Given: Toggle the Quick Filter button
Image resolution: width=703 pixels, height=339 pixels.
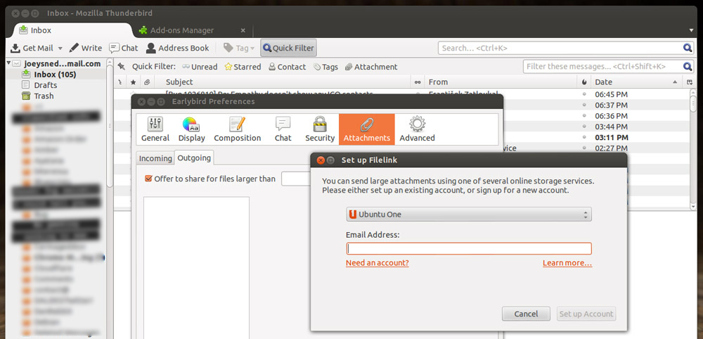Looking at the screenshot, I should (288, 48).
